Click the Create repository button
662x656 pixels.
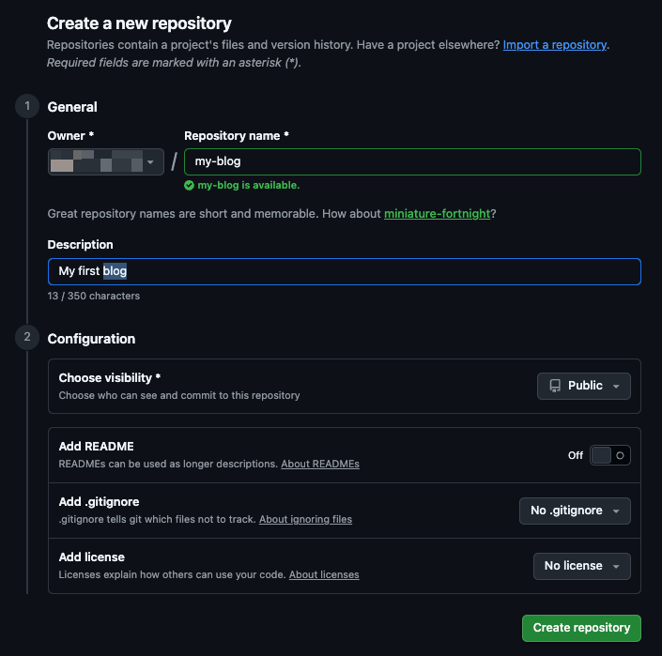(x=581, y=628)
